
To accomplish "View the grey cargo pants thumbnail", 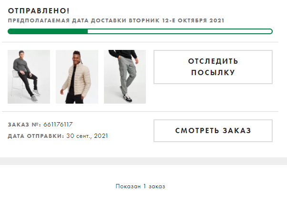I will pyautogui.click(x=125, y=77).
